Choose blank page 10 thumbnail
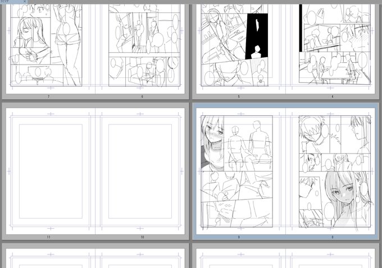The height and width of the screenshot is (268, 382). (140, 171)
